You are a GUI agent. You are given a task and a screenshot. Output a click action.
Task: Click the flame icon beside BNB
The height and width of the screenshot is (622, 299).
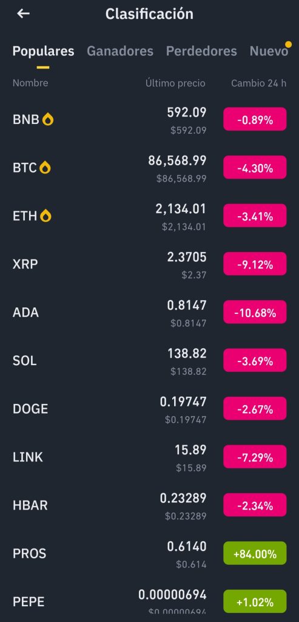(48, 120)
